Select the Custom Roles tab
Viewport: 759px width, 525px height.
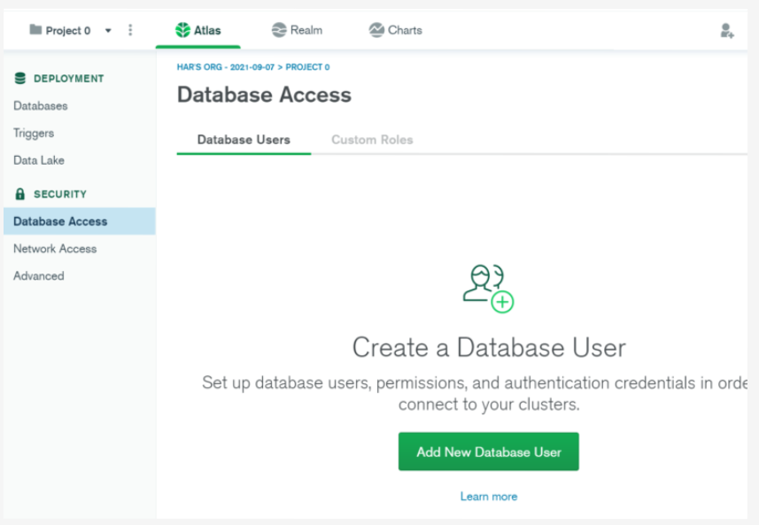coord(372,140)
